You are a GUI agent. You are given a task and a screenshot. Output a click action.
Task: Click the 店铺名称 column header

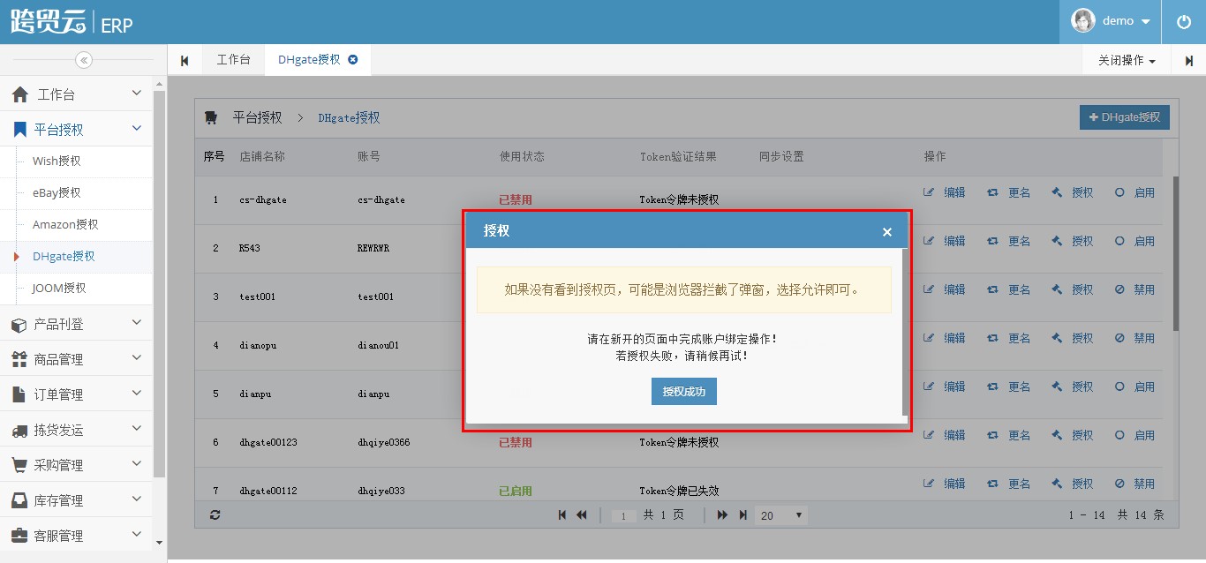[x=262, y=156]
